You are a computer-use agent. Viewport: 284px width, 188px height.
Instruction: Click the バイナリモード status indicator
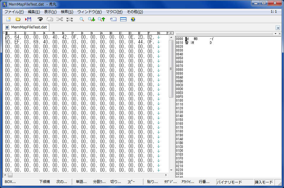235,182
